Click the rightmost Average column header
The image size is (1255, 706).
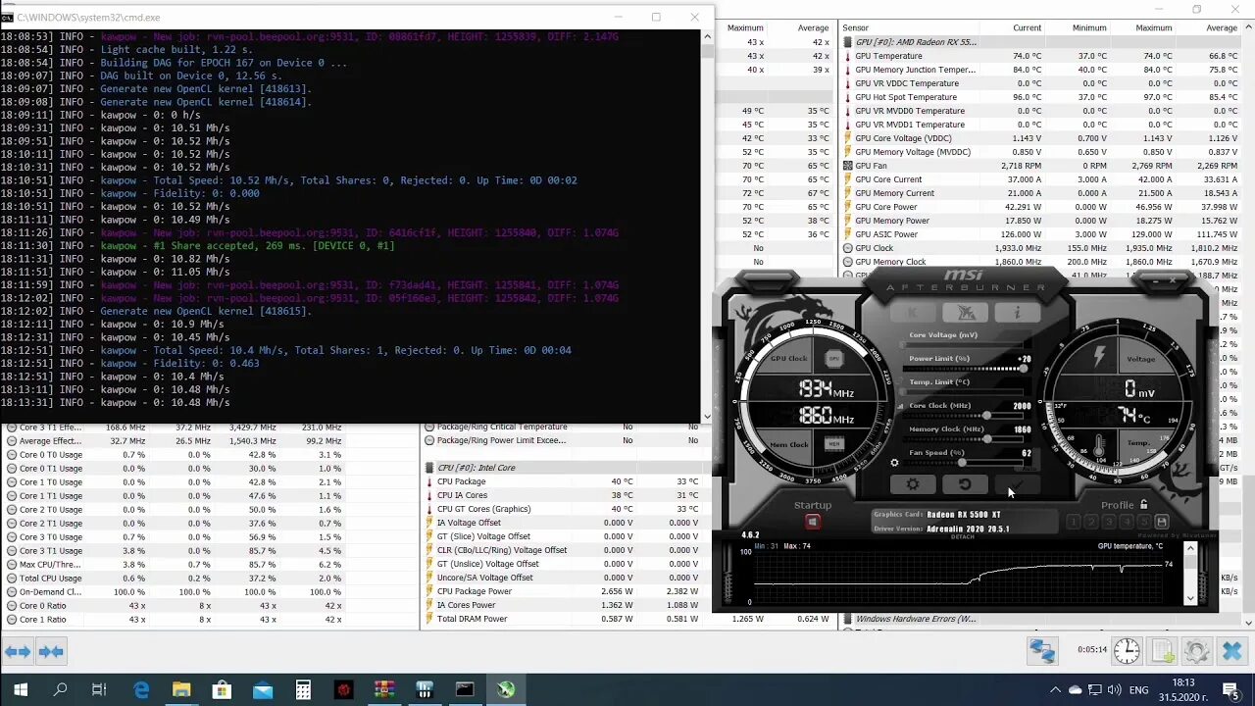point(1222,27)
